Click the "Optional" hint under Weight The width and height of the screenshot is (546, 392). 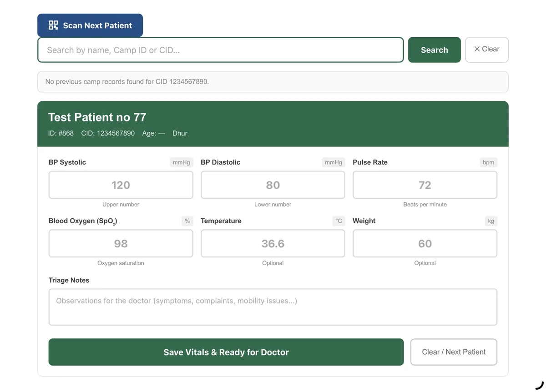coord(425,263)
